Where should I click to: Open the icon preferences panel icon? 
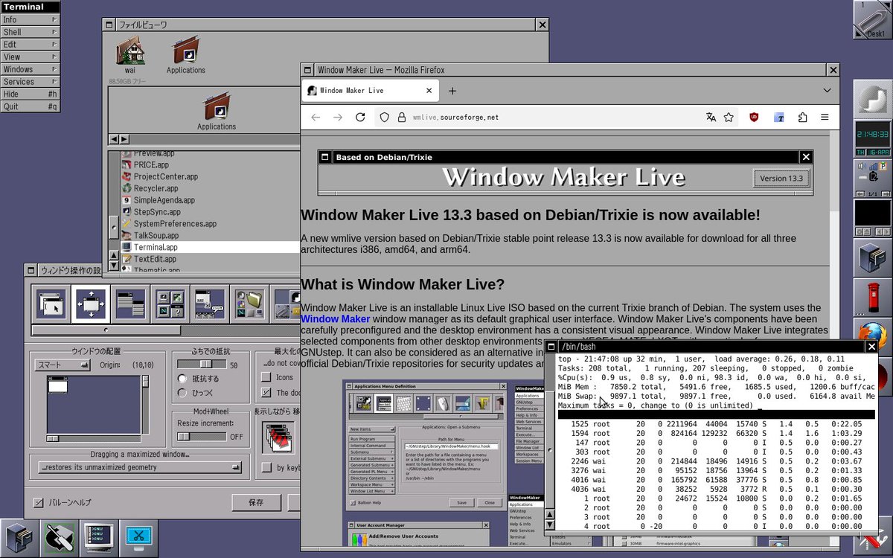169,304
